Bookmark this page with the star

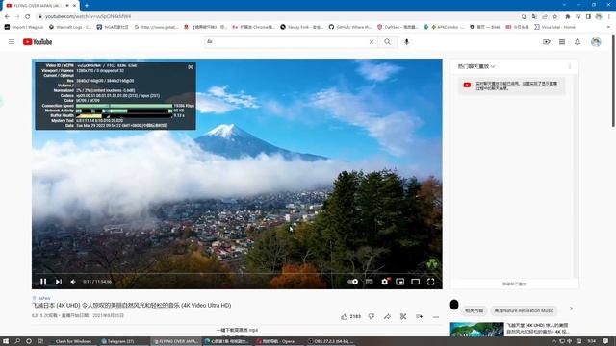pos(555,17)
